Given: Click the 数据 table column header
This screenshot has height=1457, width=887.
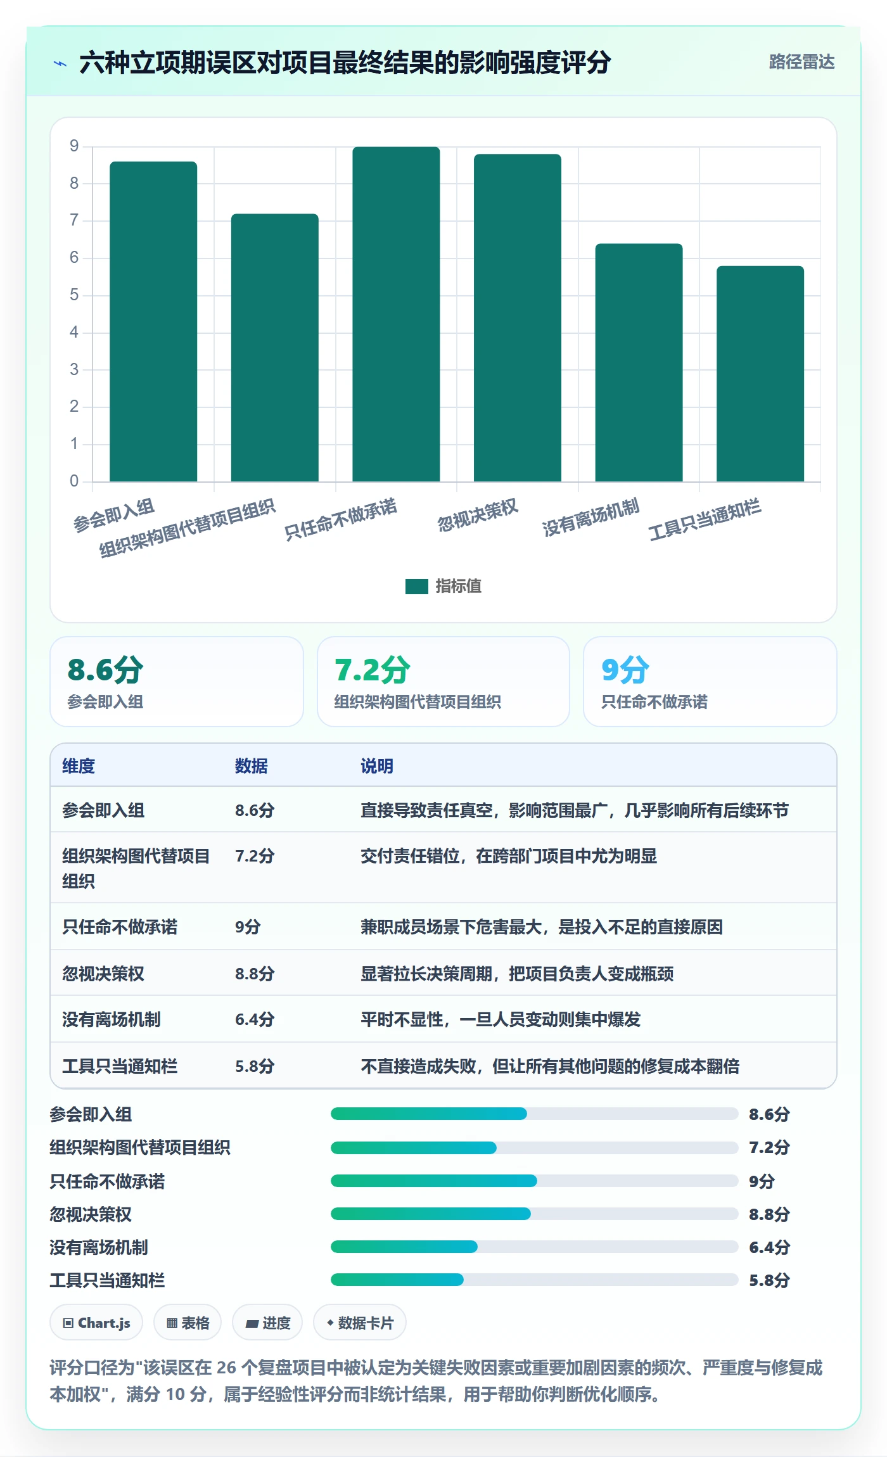Looking at the screenshot, I should 252,766.
